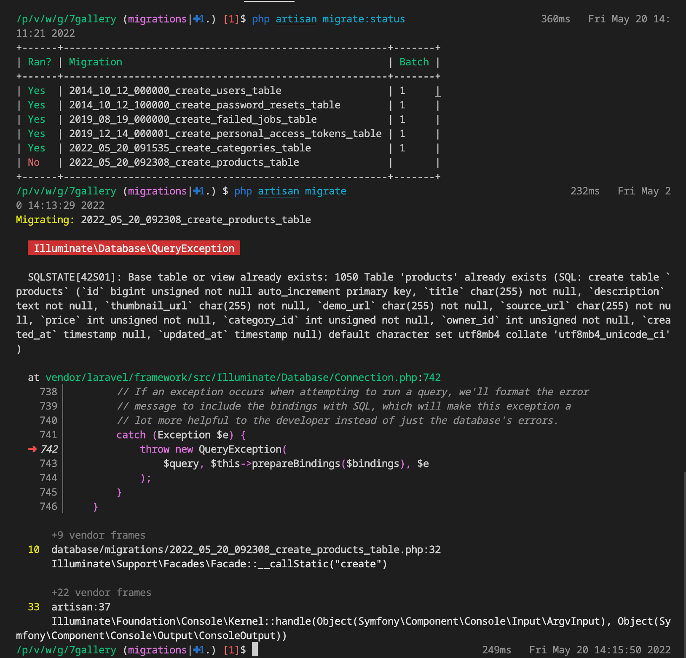Select the Illuminate\Database\QueryException red label
The image size is (686, 658).
134,248
